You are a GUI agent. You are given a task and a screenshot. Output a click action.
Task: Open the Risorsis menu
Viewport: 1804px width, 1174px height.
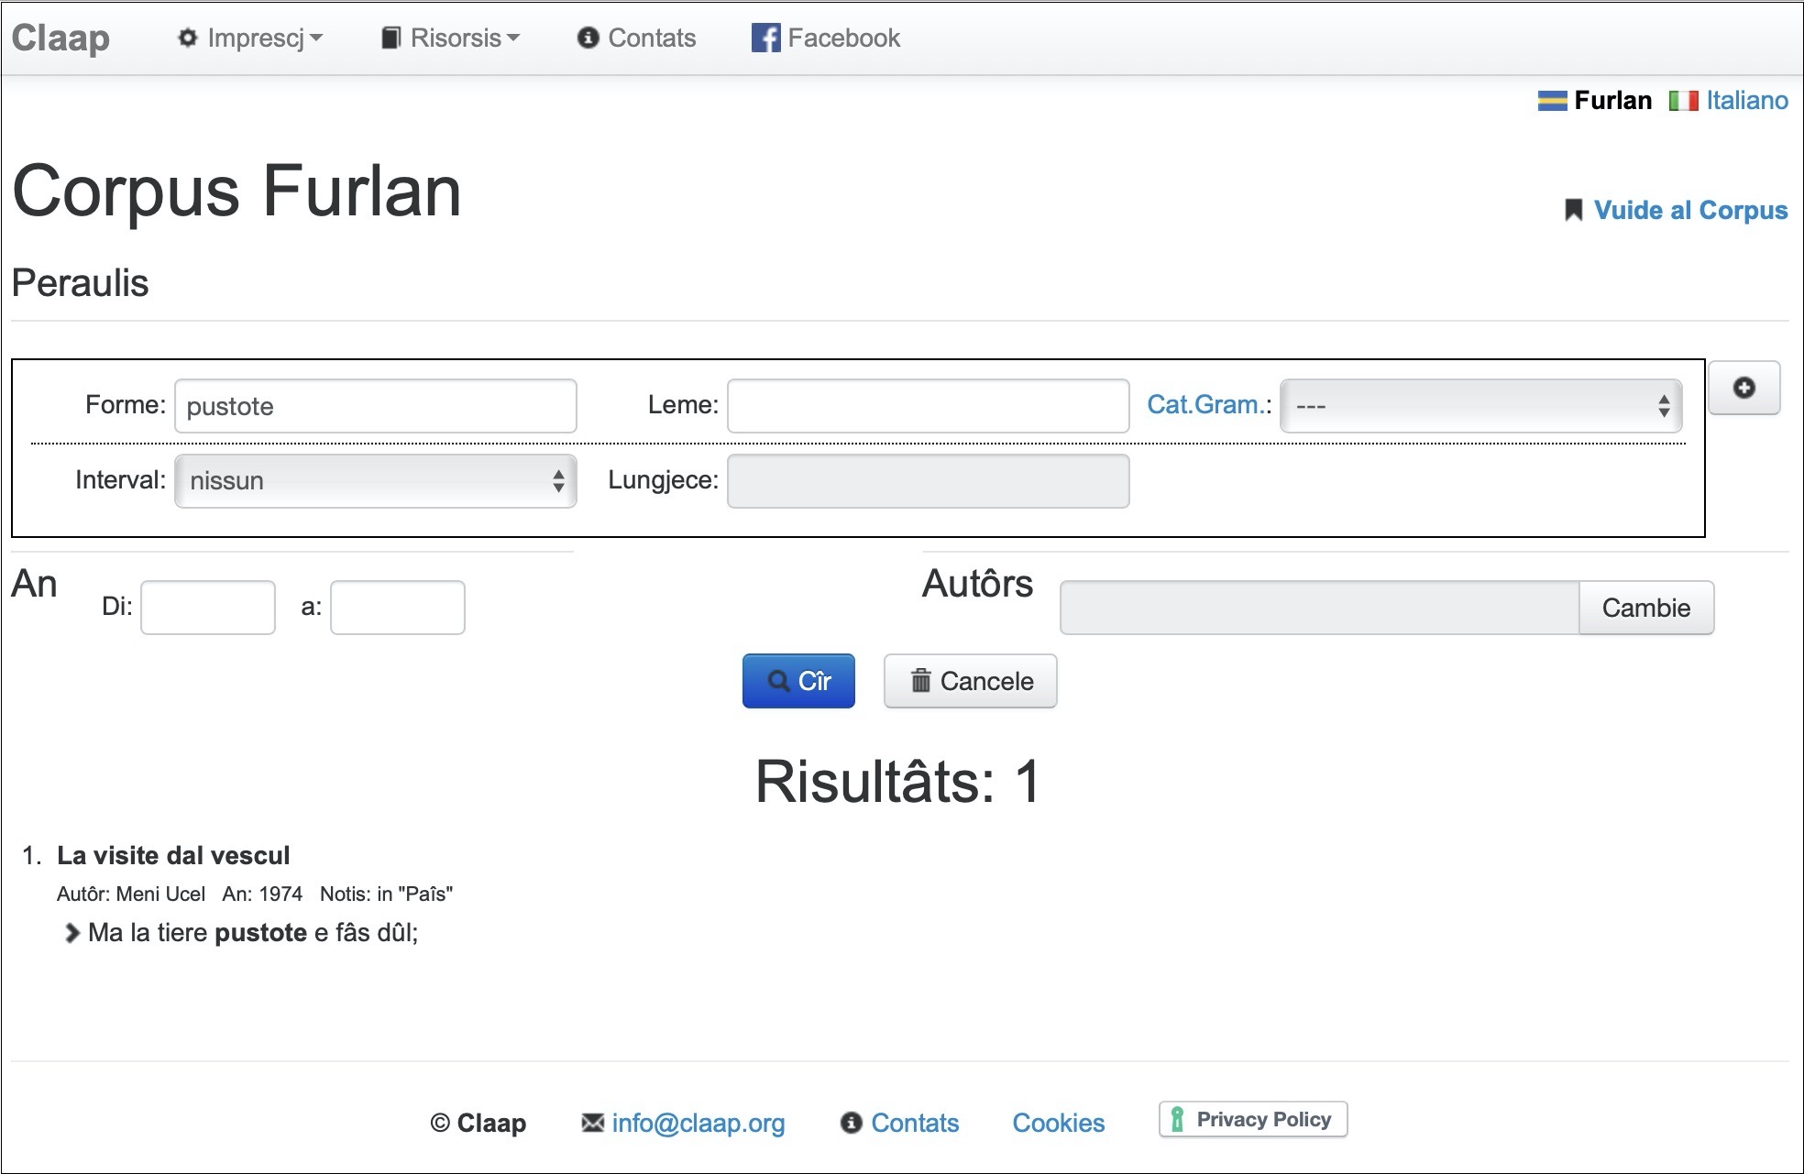(x=451, y=38)
